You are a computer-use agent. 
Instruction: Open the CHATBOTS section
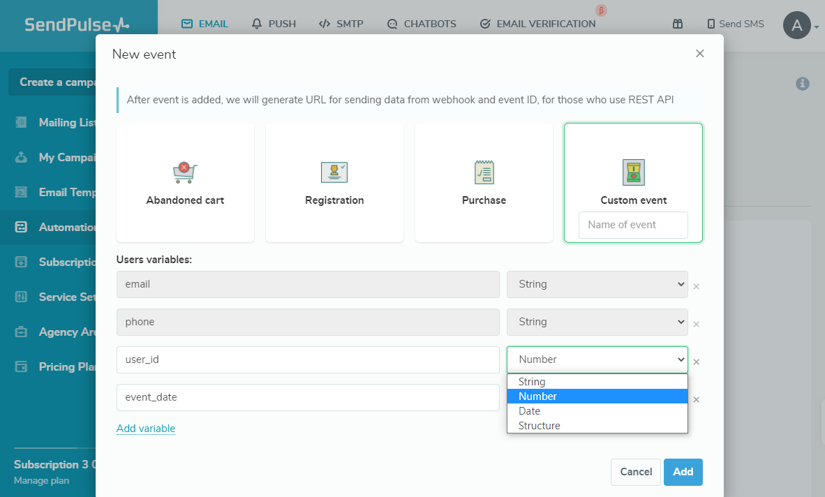coord(422,23)
